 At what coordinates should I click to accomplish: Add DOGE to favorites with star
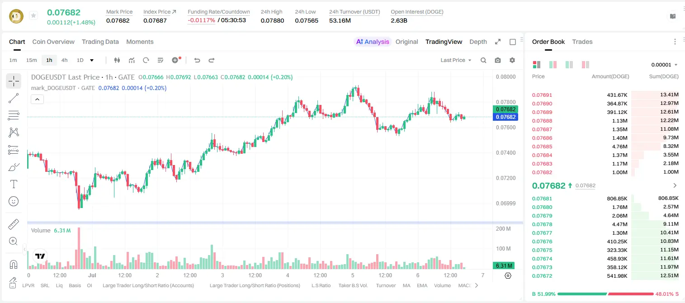tap(33, 16)
